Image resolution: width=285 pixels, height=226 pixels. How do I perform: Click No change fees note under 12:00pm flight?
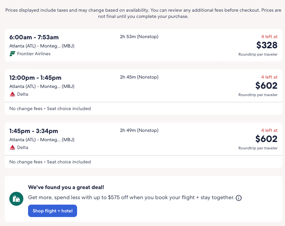[50, 109]
